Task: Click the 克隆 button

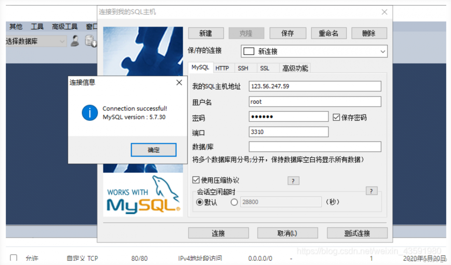Action: [246, 33]
